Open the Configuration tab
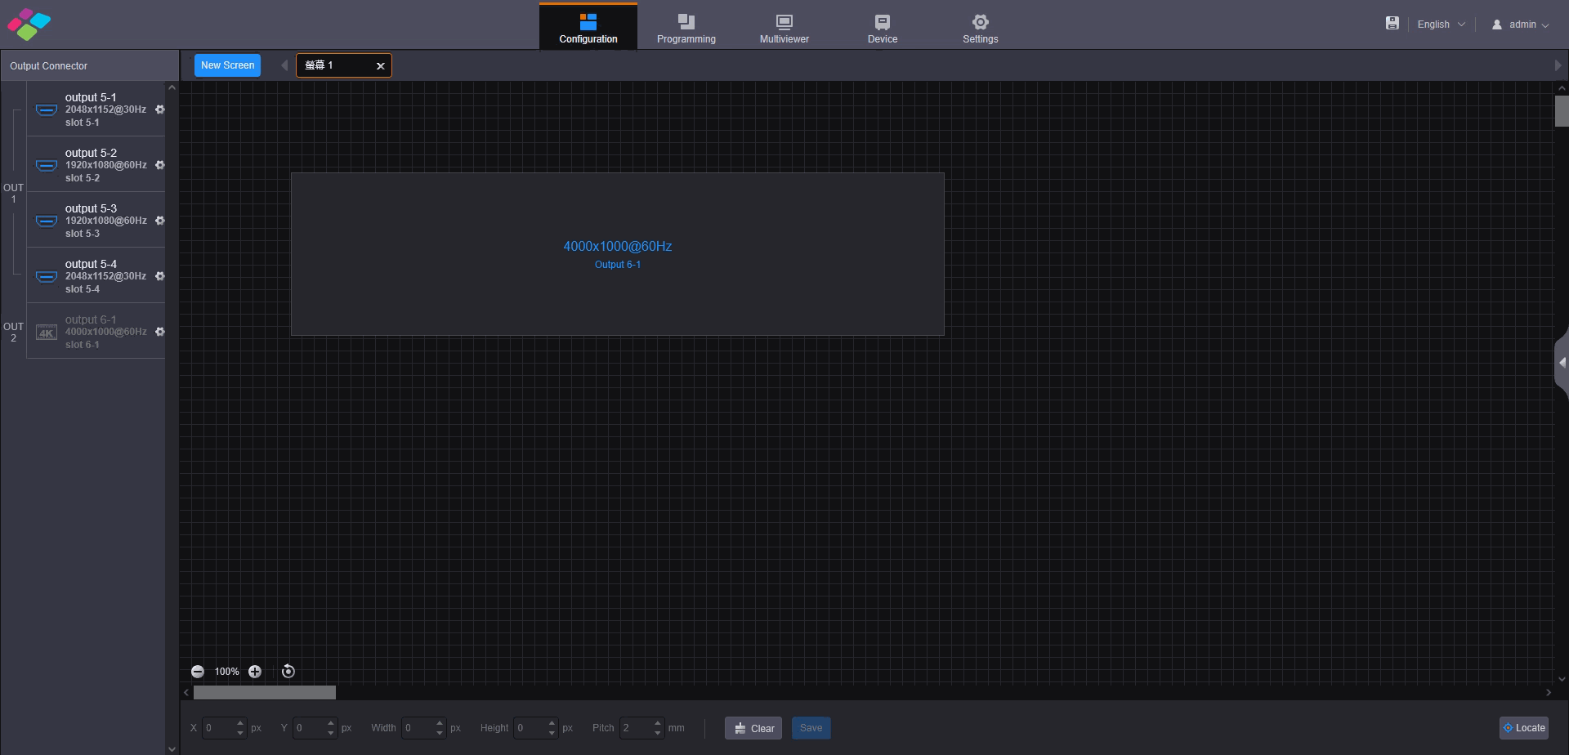This screenshot has width=1569, height=755. [x=588, y=27]
